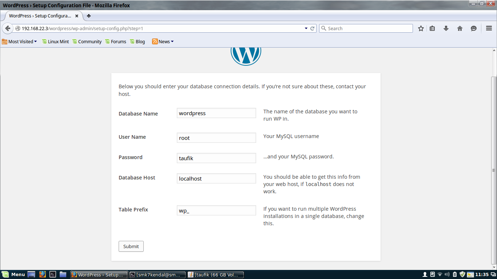
Task: Switch to WordPress Setup taskbar window
Action: pyautogui.click(x=99, y=275)
